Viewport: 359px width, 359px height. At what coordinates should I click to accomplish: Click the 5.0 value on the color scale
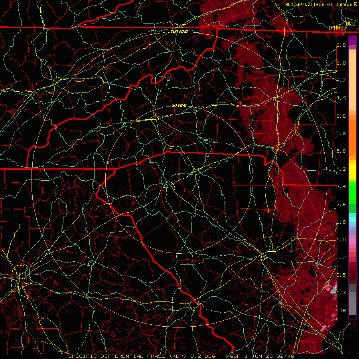341,151
